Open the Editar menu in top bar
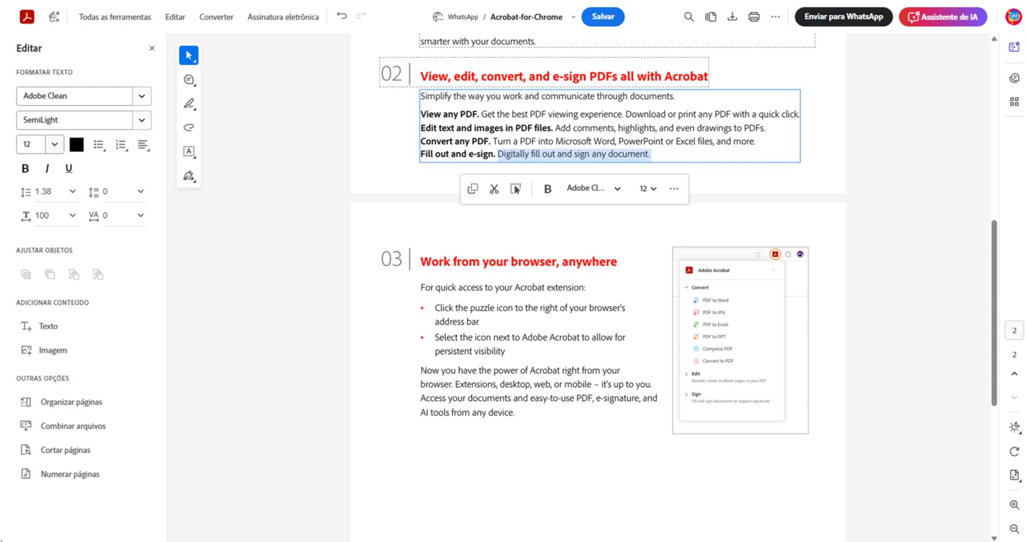This screenshot has height=542, width=1027. click(x=175, y=17)
